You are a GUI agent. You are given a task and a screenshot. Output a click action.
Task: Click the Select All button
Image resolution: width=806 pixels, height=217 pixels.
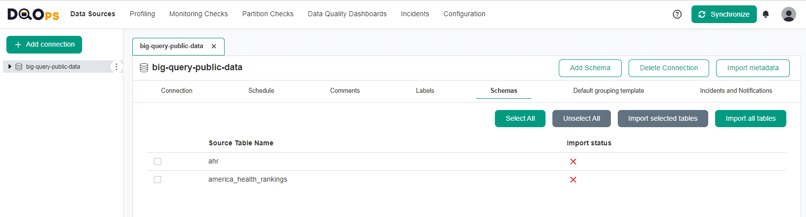point(520,118)
